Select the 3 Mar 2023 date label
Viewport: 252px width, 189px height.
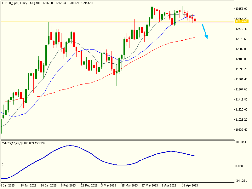[x=109, y=186]
